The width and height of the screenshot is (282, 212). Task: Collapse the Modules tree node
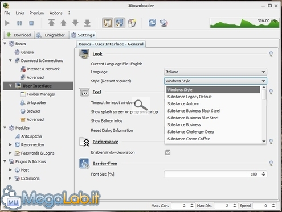point(5,128)
